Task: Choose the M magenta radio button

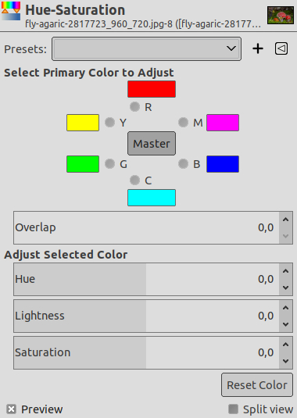Action: (183, 123)
